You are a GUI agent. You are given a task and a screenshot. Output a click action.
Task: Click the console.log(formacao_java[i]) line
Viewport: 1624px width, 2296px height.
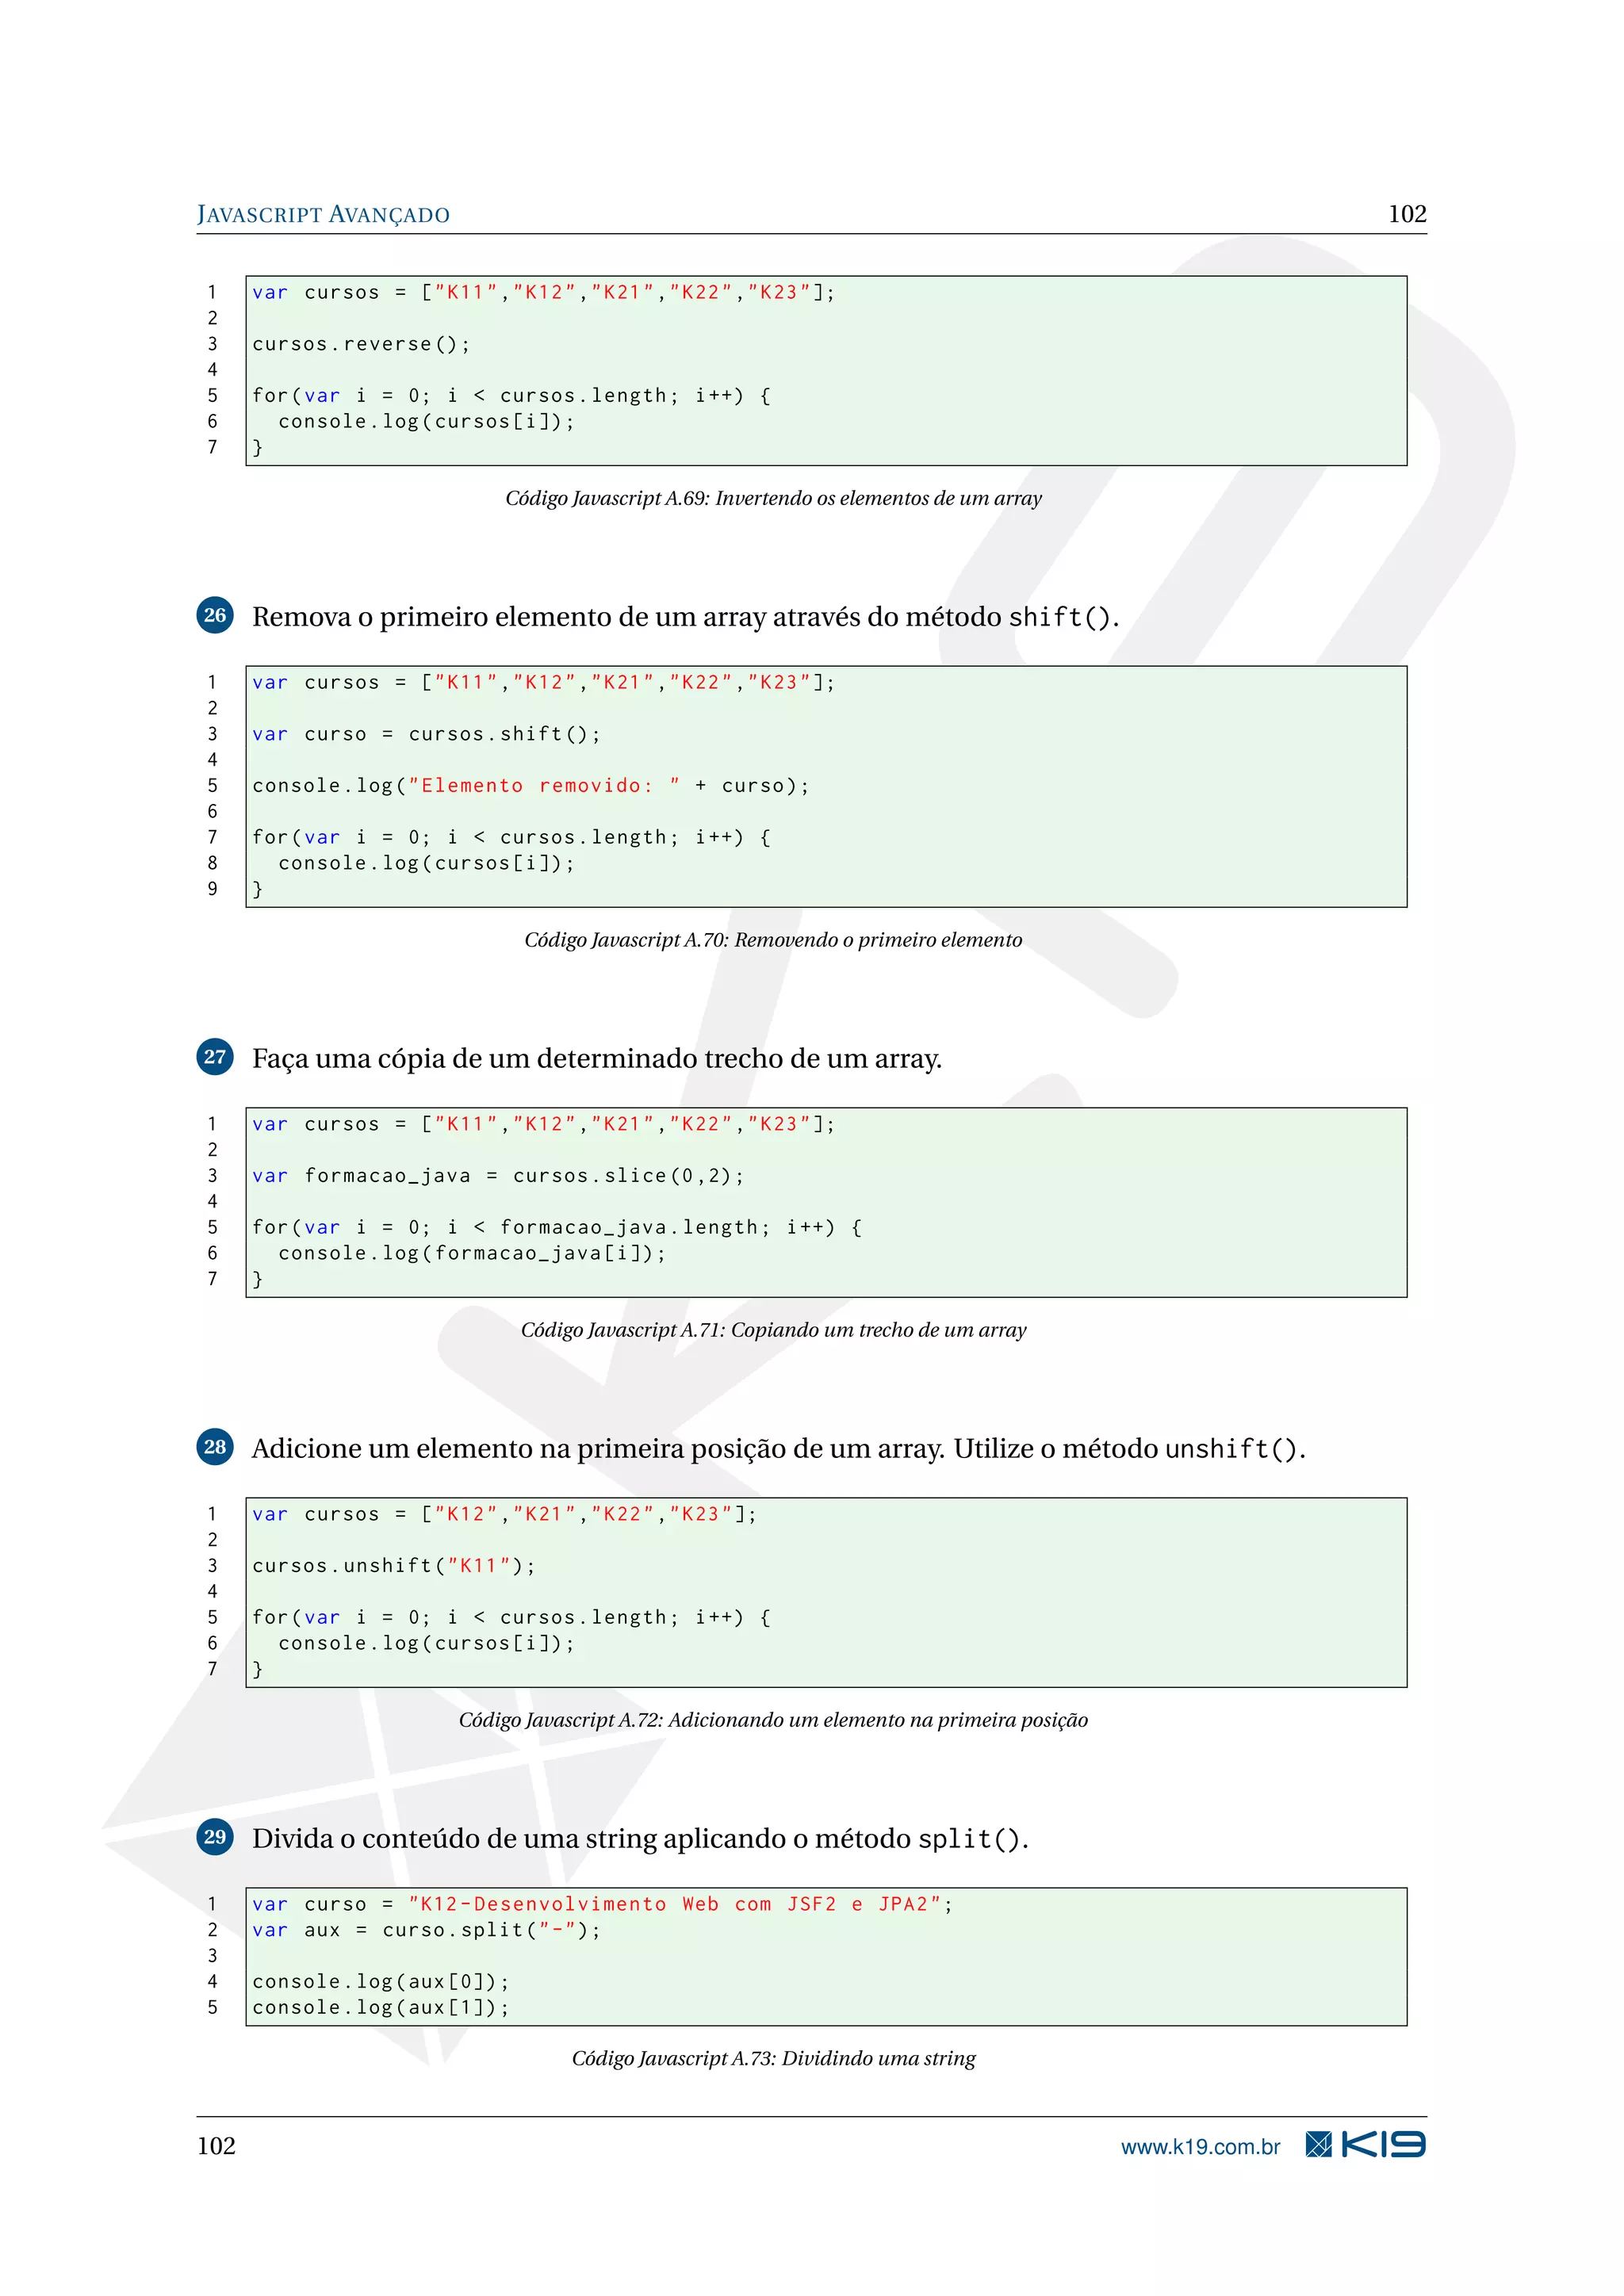[472, 1253]
